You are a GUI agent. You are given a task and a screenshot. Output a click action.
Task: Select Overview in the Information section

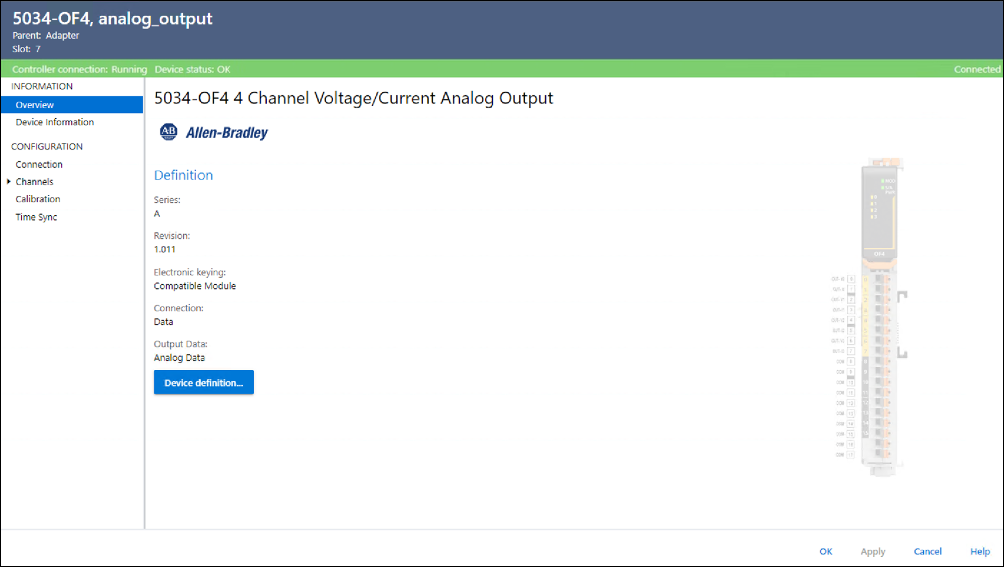(x=35, y=105)
